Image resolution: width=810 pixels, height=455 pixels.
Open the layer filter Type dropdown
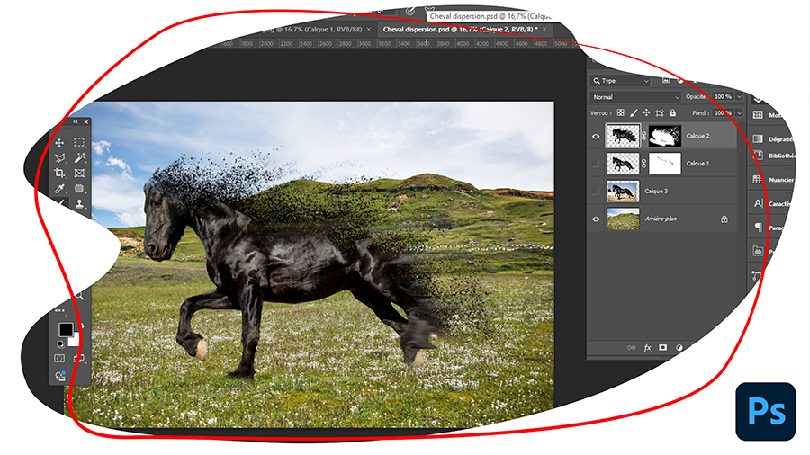[620, 81]
